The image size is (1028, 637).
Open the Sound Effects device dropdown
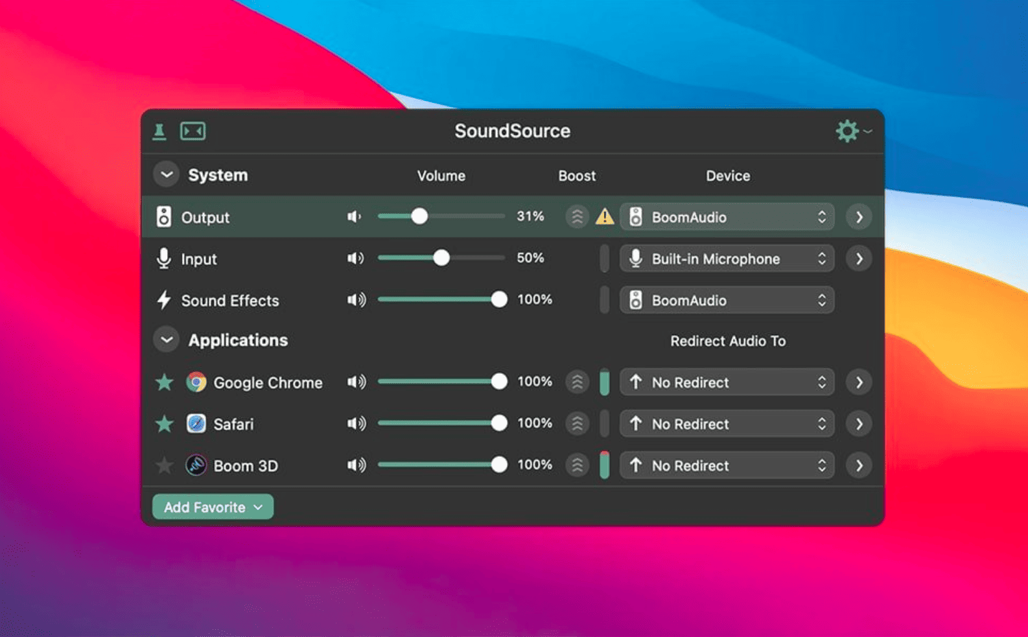click(x=727, y=300)
